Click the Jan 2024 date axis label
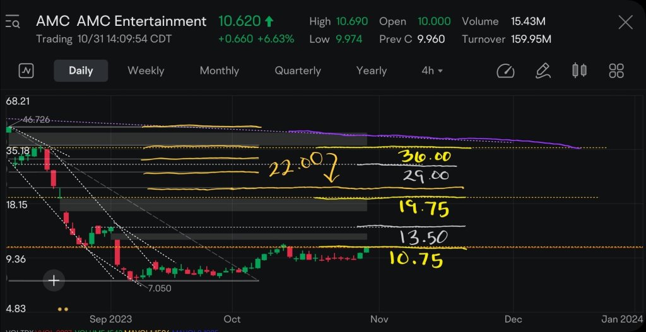The height and width of the screenshot is (332, 646). pos(622,319)
